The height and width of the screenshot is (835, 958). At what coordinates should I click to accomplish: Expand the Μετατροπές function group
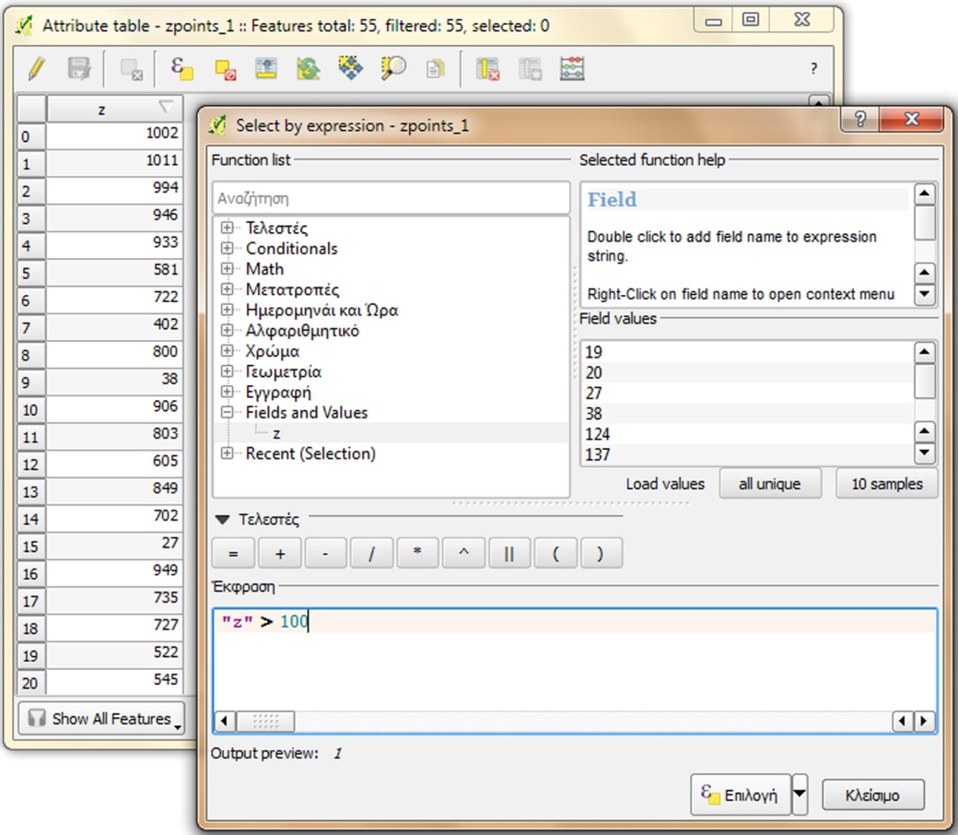click(227, 289)
